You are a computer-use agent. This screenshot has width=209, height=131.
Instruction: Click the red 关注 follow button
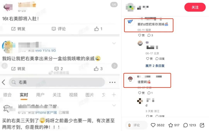pos(195,7)
